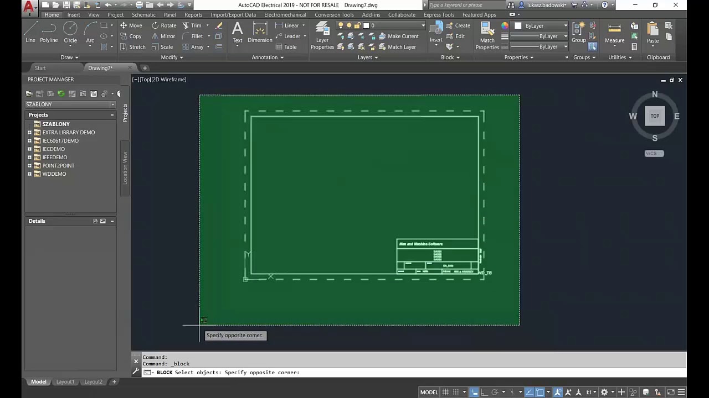Screen dimensions: 709x398
Task: Expand the Layers panel dropdown
Action: 368,57
